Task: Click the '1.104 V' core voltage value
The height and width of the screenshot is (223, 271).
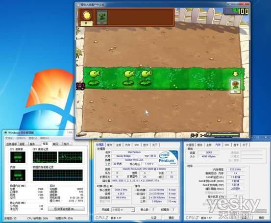Action: (x=149, y=164)
